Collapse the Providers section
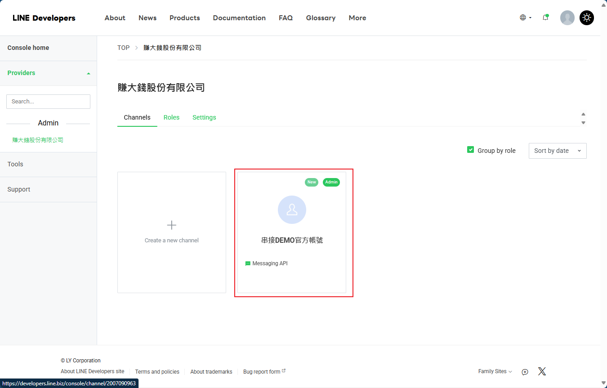 tap(49, 73)
